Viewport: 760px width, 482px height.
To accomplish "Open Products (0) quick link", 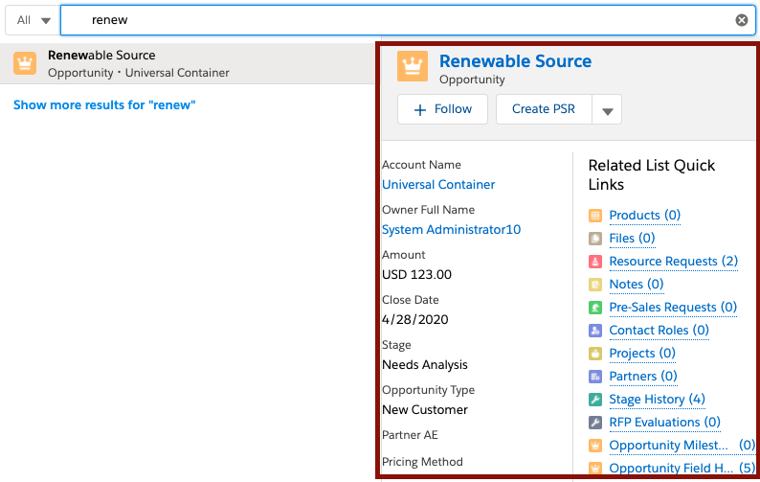I will click(x=644, y=215).
